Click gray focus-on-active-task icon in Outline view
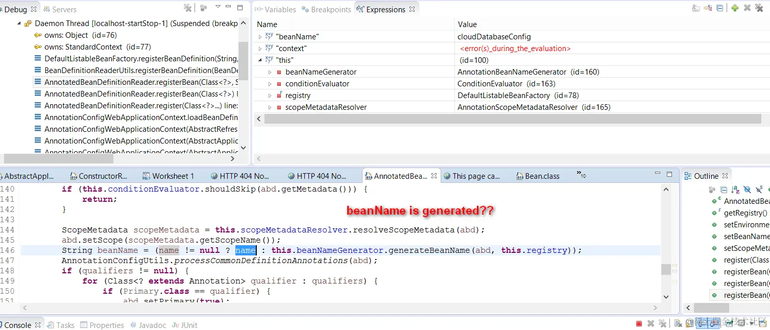Image resolution: width=770 pixels, height=330 pixels. pyautogui.click(x=713, y=190)
